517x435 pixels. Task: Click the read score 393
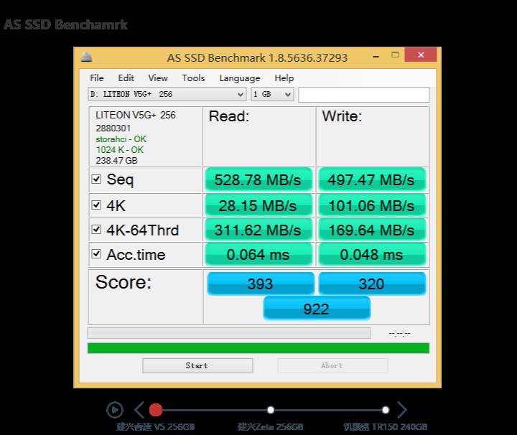(261, 284)
